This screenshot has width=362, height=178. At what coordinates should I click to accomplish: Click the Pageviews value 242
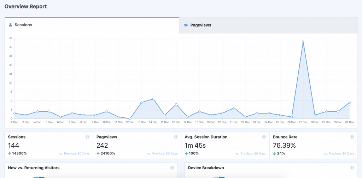[x=102, y=146]
